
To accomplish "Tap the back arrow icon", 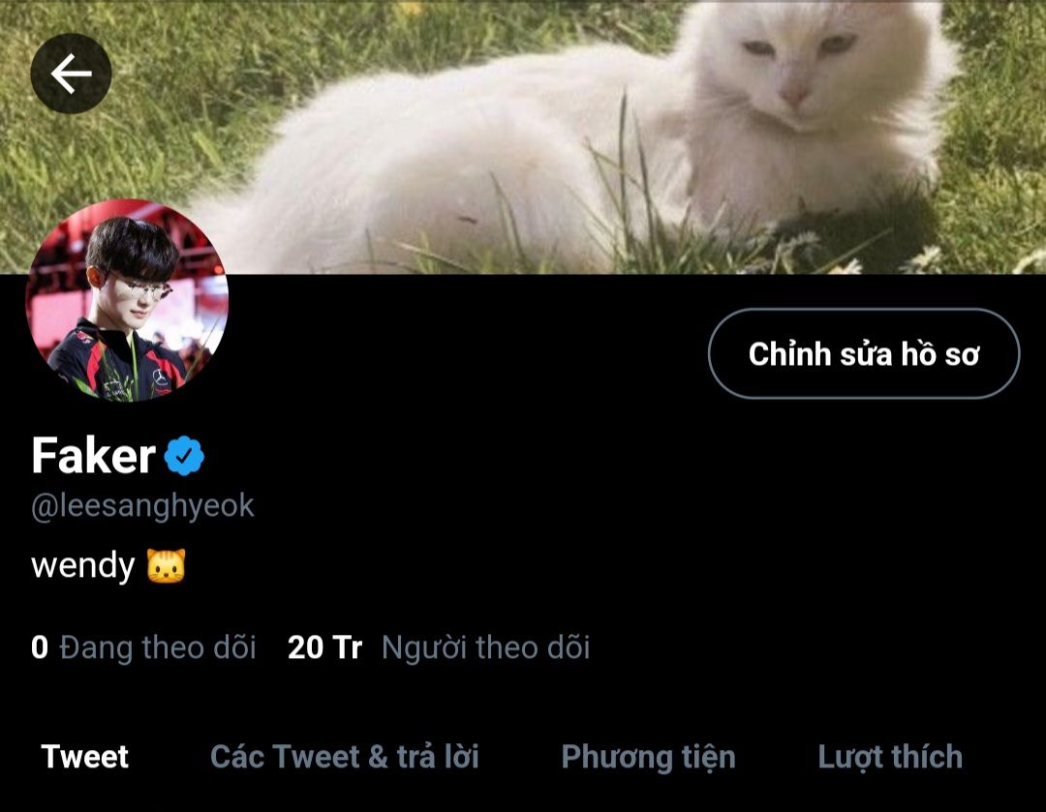I will [71, 74].
